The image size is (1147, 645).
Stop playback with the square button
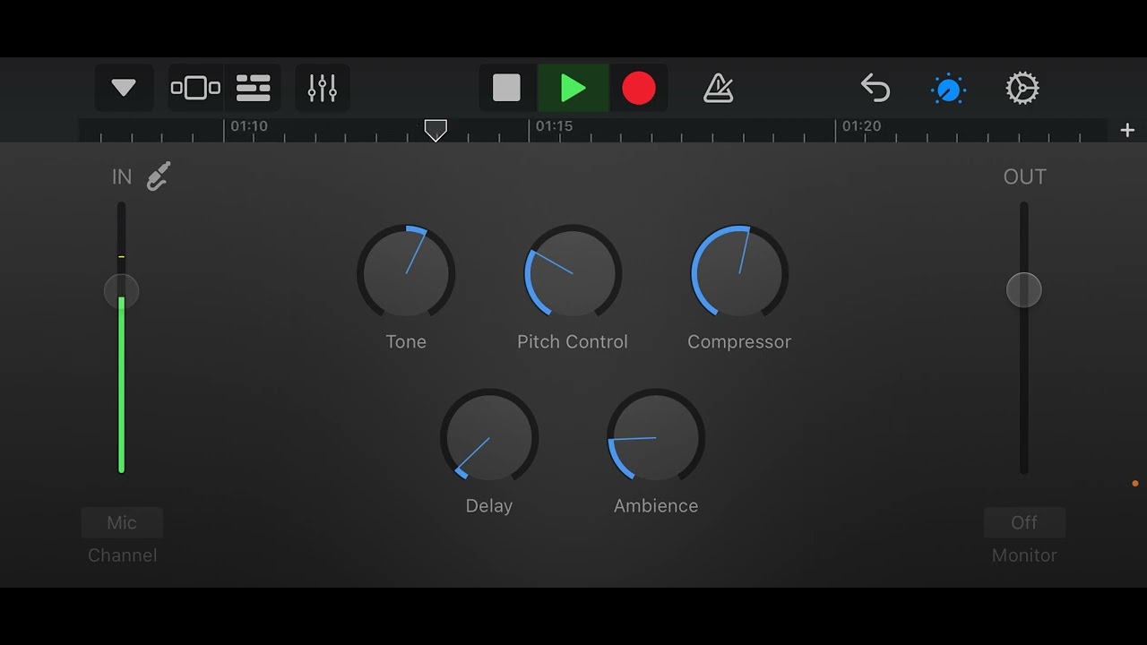[x=507, y=88]
